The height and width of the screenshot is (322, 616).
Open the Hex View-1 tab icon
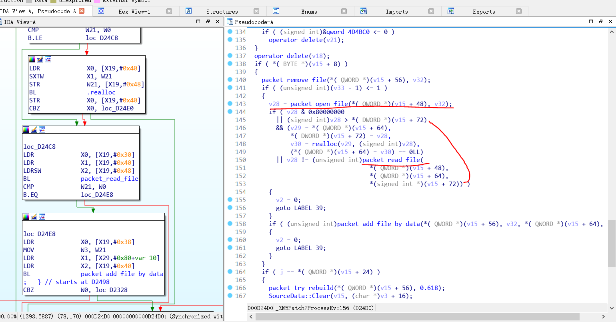pos(101,11)
